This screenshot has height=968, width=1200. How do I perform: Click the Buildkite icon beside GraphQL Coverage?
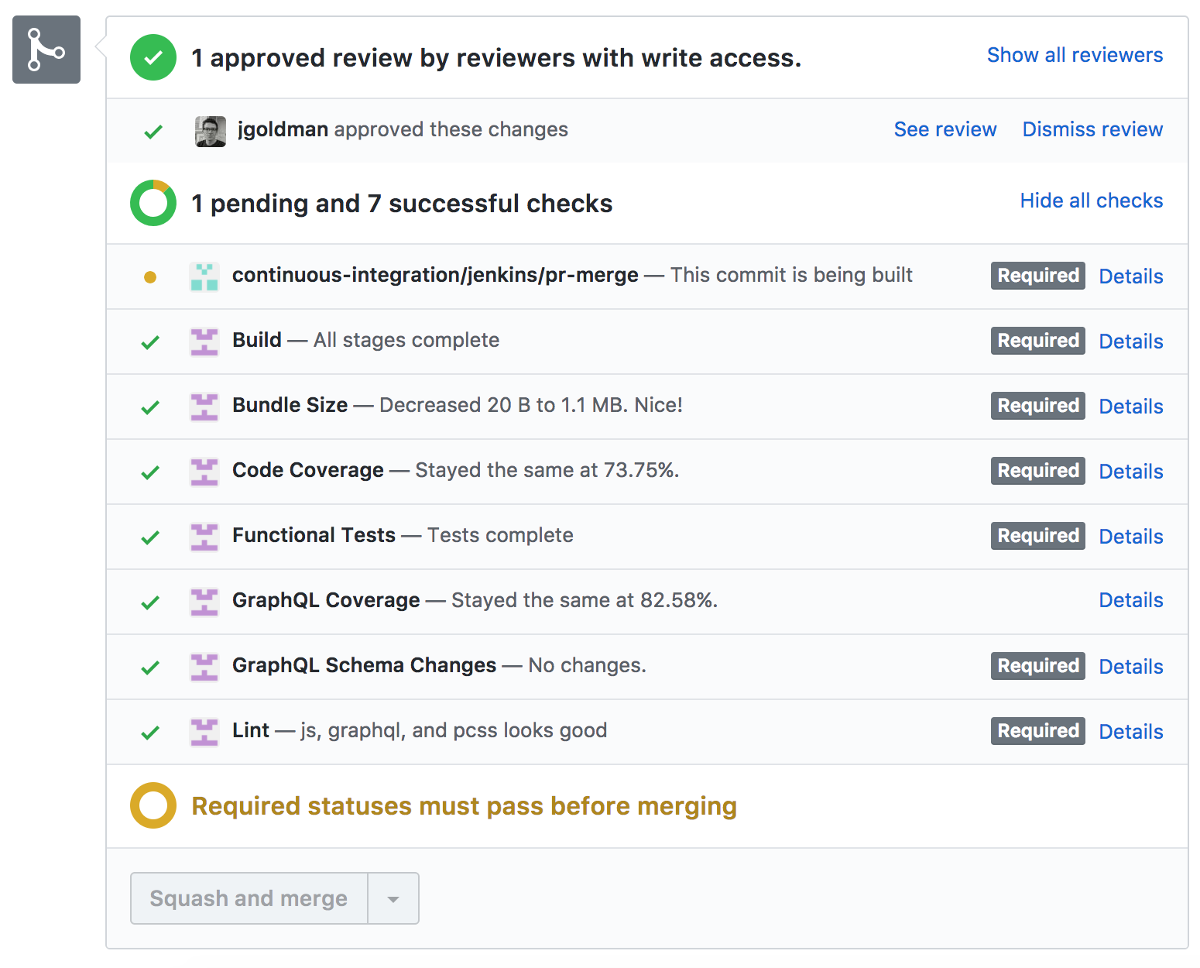[204, 601]
